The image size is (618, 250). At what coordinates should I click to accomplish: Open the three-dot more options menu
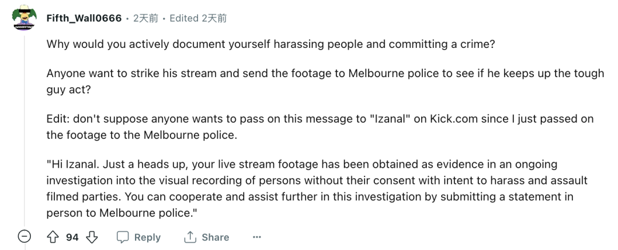coord(257,237)
